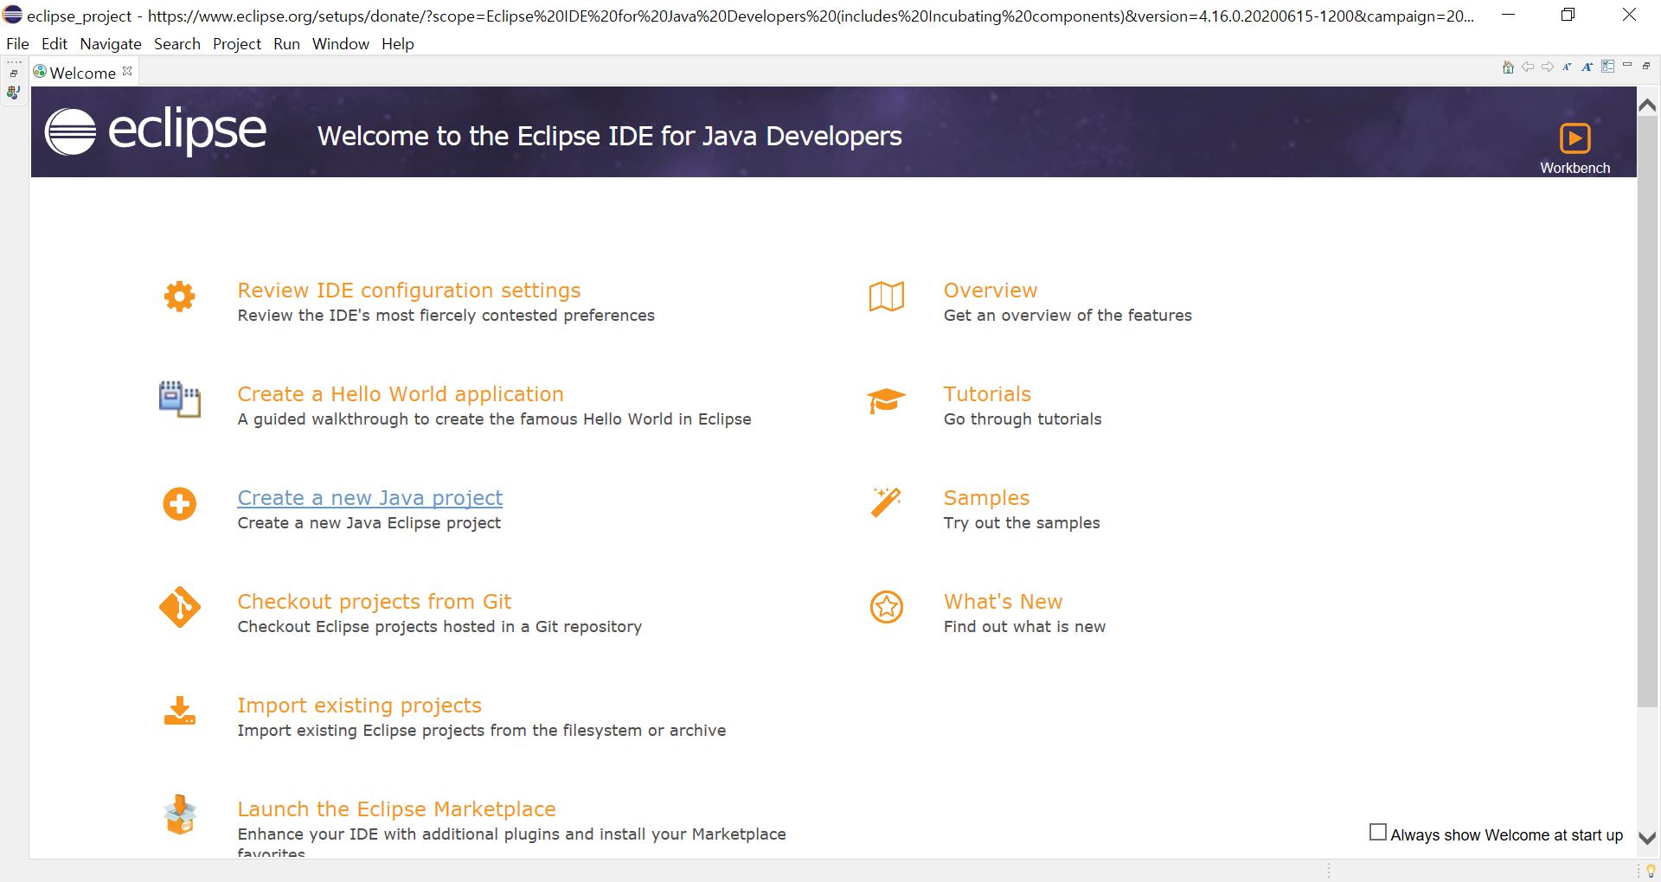Click 'Try out the samples' text
This screenshot has width=1661, height=882.
click(1022, 523)
